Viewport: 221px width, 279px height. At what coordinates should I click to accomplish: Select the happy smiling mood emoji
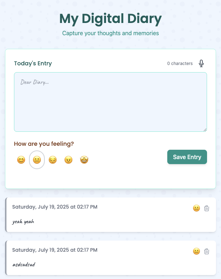pyautogui.click(x=21, y=160)
